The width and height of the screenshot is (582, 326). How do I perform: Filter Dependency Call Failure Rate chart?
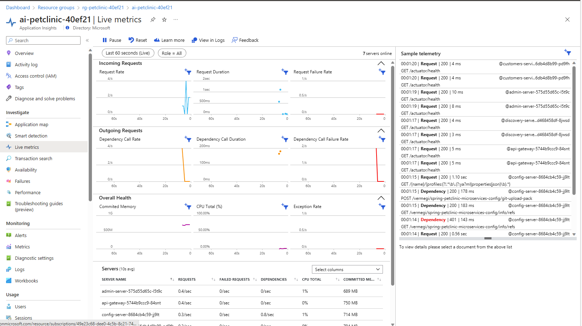point(382,139)
